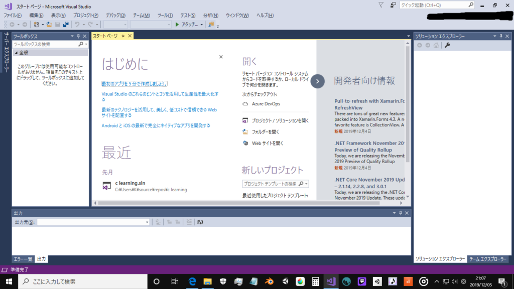
Task: Open the サーバー エクスプローラー side tab
Action: (x=6, y=52)
